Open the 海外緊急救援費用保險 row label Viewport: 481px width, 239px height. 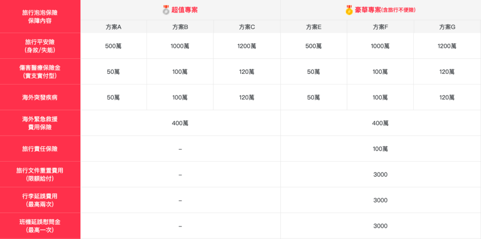tap(40, 123)
